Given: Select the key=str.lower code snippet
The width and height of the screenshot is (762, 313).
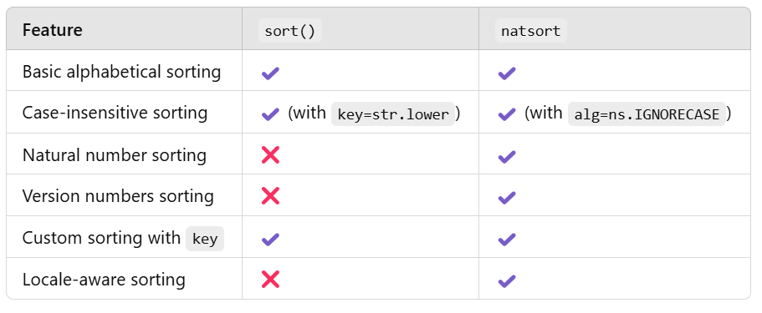Looking at the screenshot, I should tap(392, 114).
